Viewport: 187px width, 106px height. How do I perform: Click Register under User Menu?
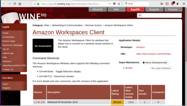click(x=6, y=88)
